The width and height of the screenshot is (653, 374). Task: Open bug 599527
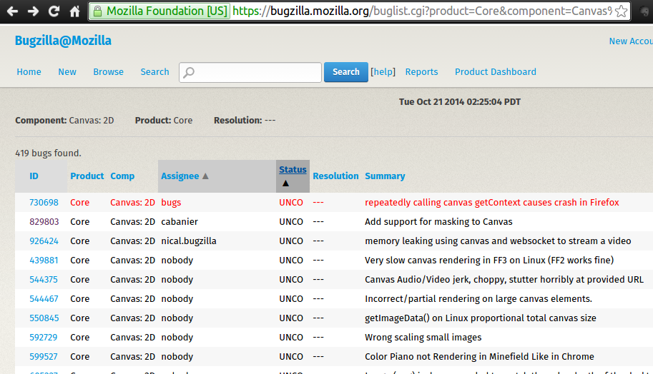point(44,357)
